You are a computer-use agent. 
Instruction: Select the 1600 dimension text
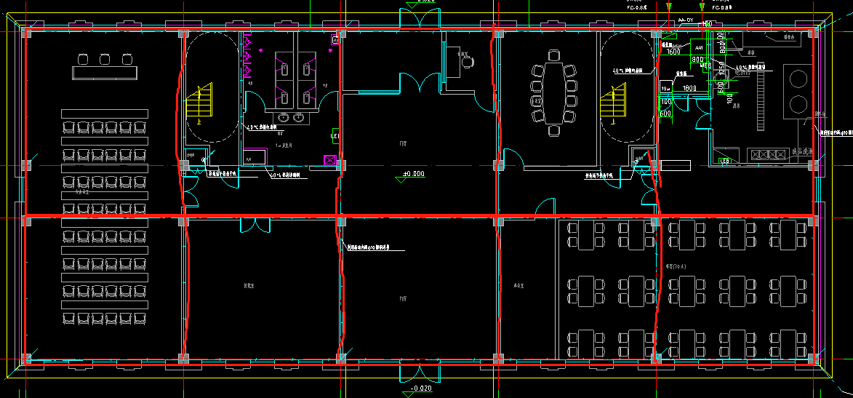(673, 51)
